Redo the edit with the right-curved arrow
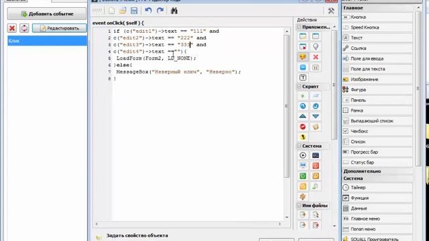 coord(160,11)
